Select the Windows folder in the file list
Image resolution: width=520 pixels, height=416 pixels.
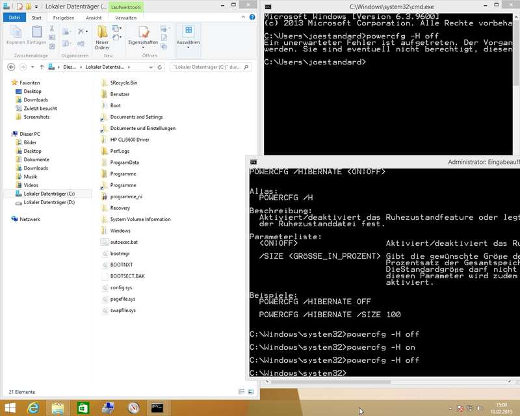pyautogui.click(x=120, y=231)
